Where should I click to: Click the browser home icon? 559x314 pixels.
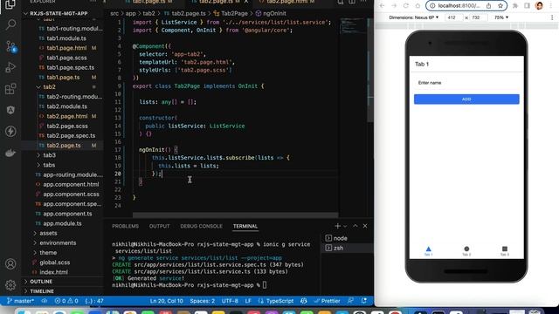coord(418,6)
